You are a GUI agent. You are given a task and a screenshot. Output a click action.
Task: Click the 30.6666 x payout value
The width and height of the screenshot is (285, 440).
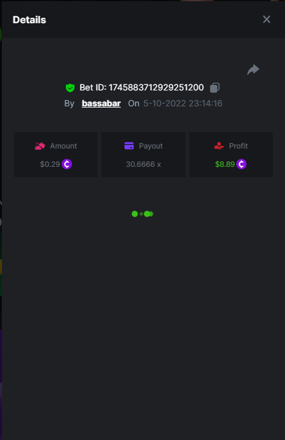click(x=143, y=164)
